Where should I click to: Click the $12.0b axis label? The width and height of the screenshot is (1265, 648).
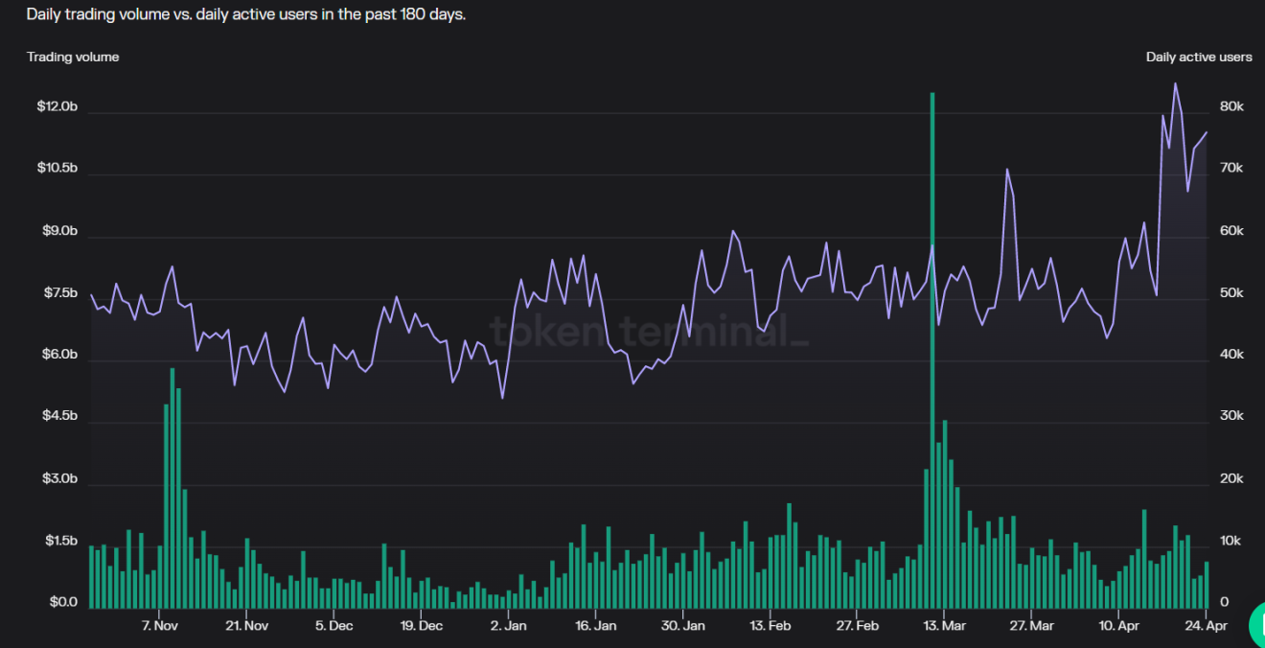pos(57,106)
